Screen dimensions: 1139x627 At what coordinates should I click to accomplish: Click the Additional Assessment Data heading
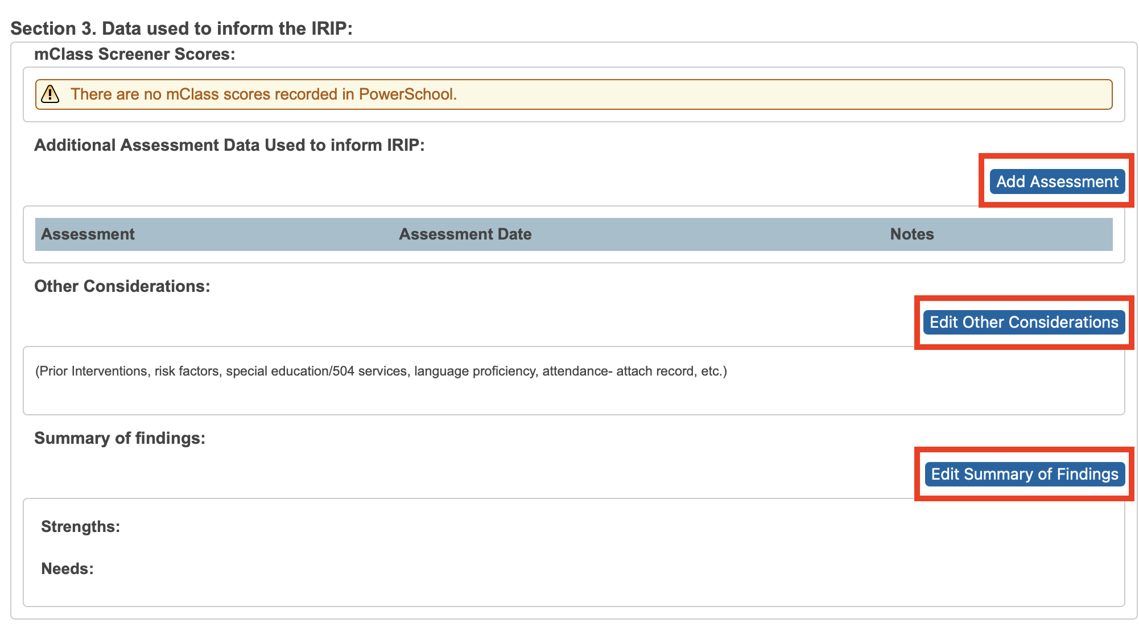[x=229, y=145]
